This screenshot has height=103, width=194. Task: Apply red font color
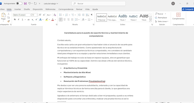tap(52, 20)
